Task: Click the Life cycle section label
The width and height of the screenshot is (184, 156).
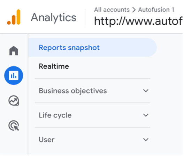Action: (x=55, y=115)
